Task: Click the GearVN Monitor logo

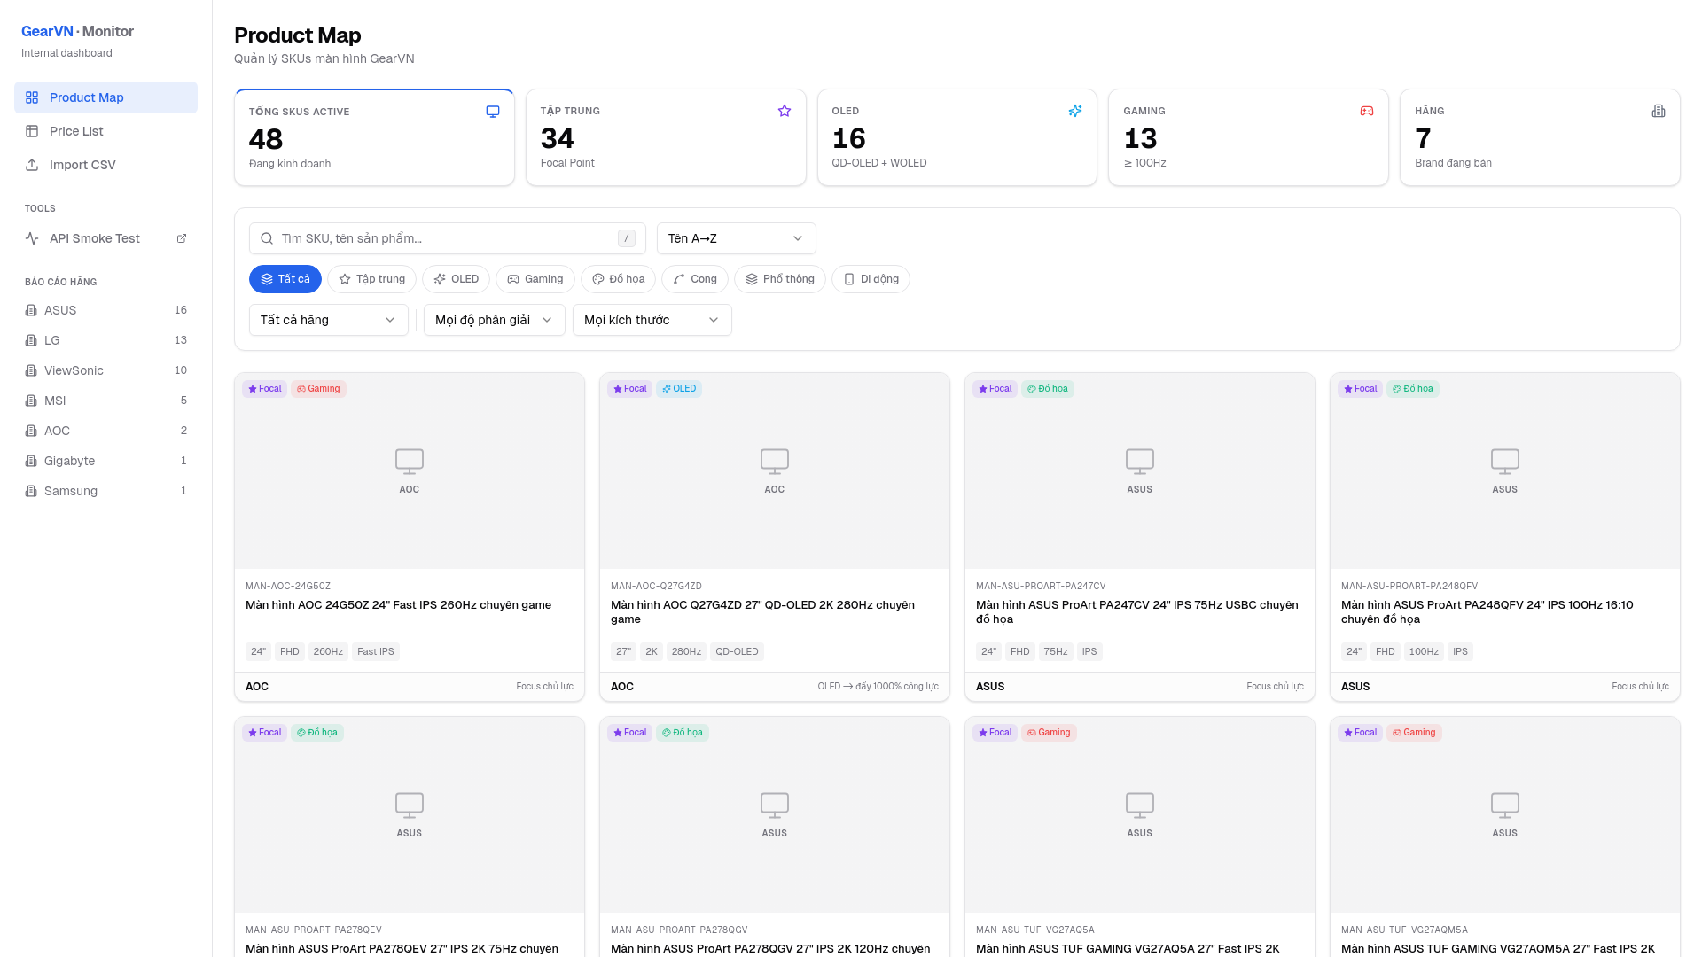Action: click(x=77, y=31)
